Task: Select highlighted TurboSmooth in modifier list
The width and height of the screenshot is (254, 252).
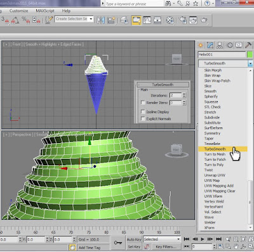Action: (223, 149)
